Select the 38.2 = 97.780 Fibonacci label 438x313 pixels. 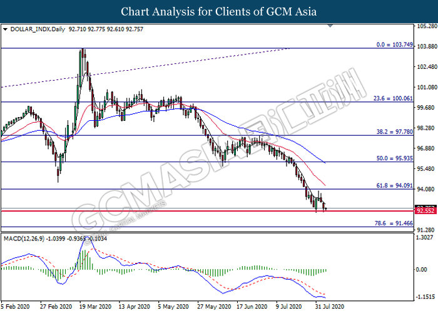click(x=394, y=131)
